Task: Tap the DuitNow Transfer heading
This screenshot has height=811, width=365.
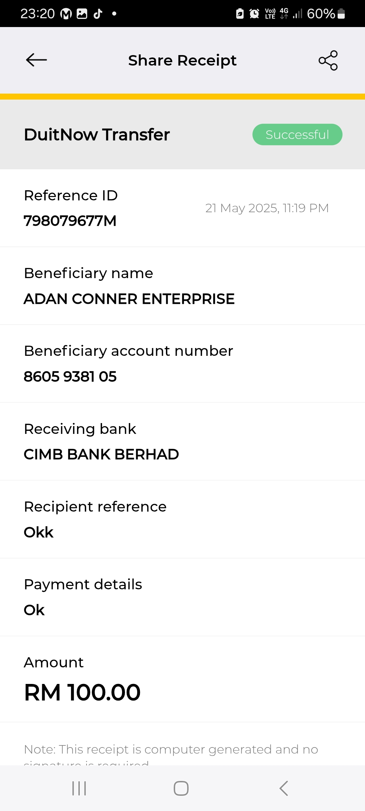Action: tap(97, 134)
